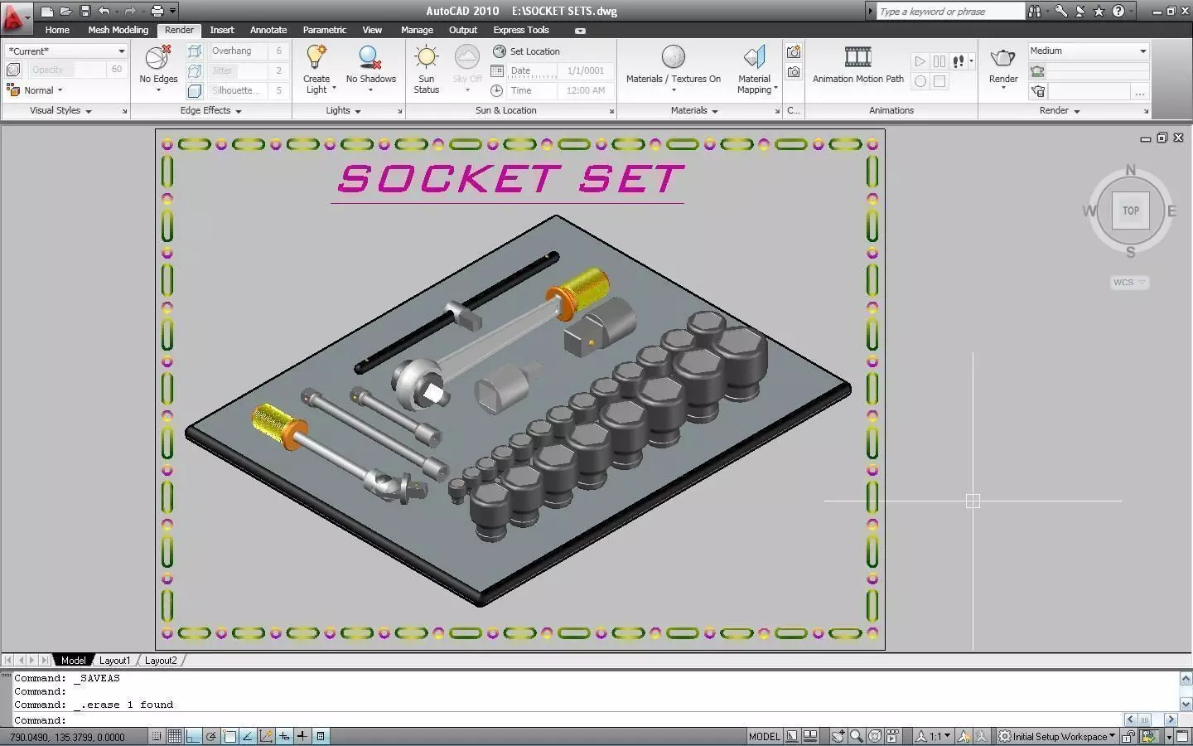Click the Set Location button

click(527, 51)
